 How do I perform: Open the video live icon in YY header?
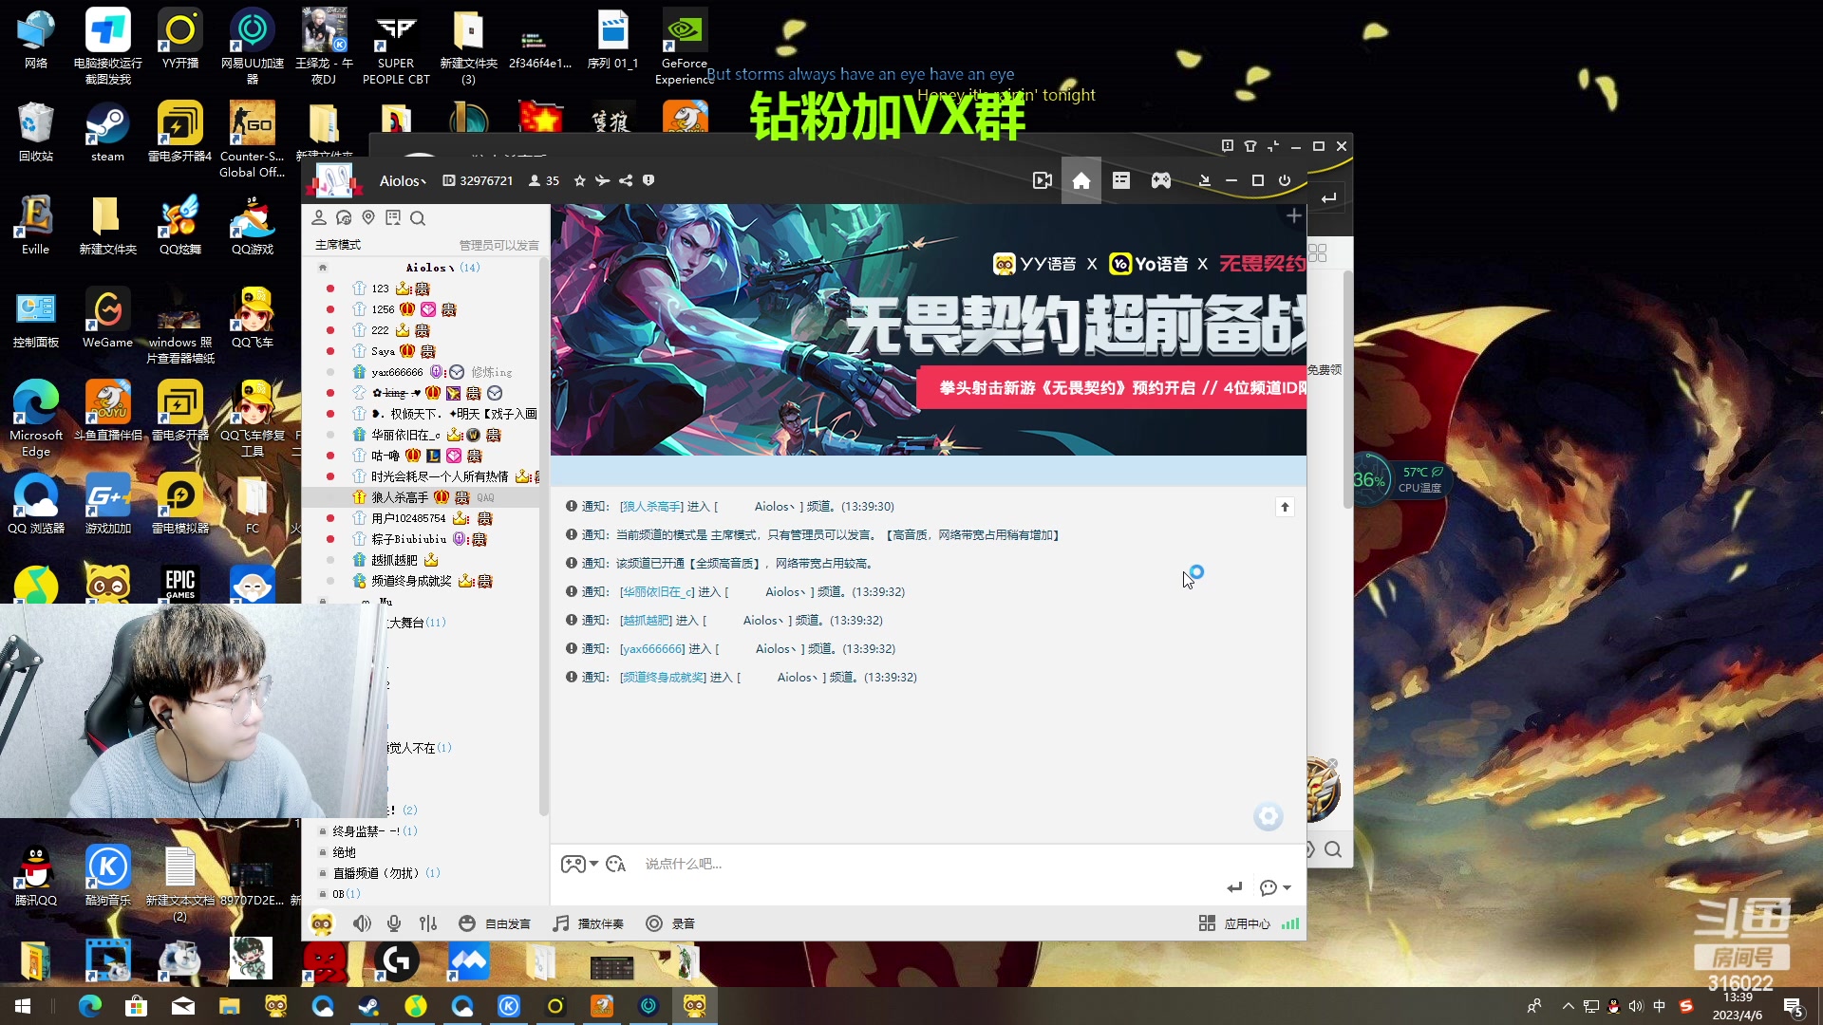[x=1042, y=180]
